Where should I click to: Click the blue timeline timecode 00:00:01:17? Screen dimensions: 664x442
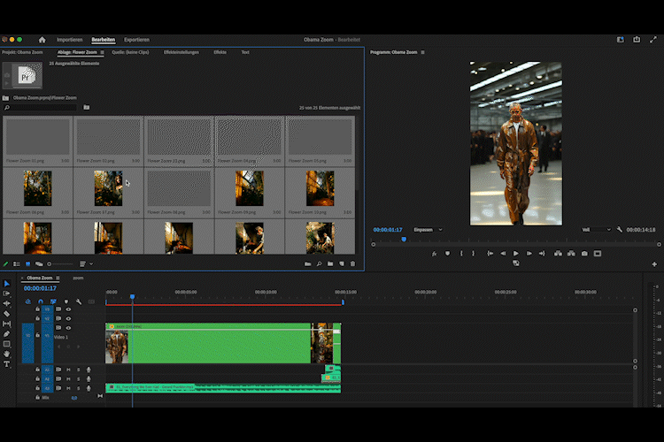[41, 288]
